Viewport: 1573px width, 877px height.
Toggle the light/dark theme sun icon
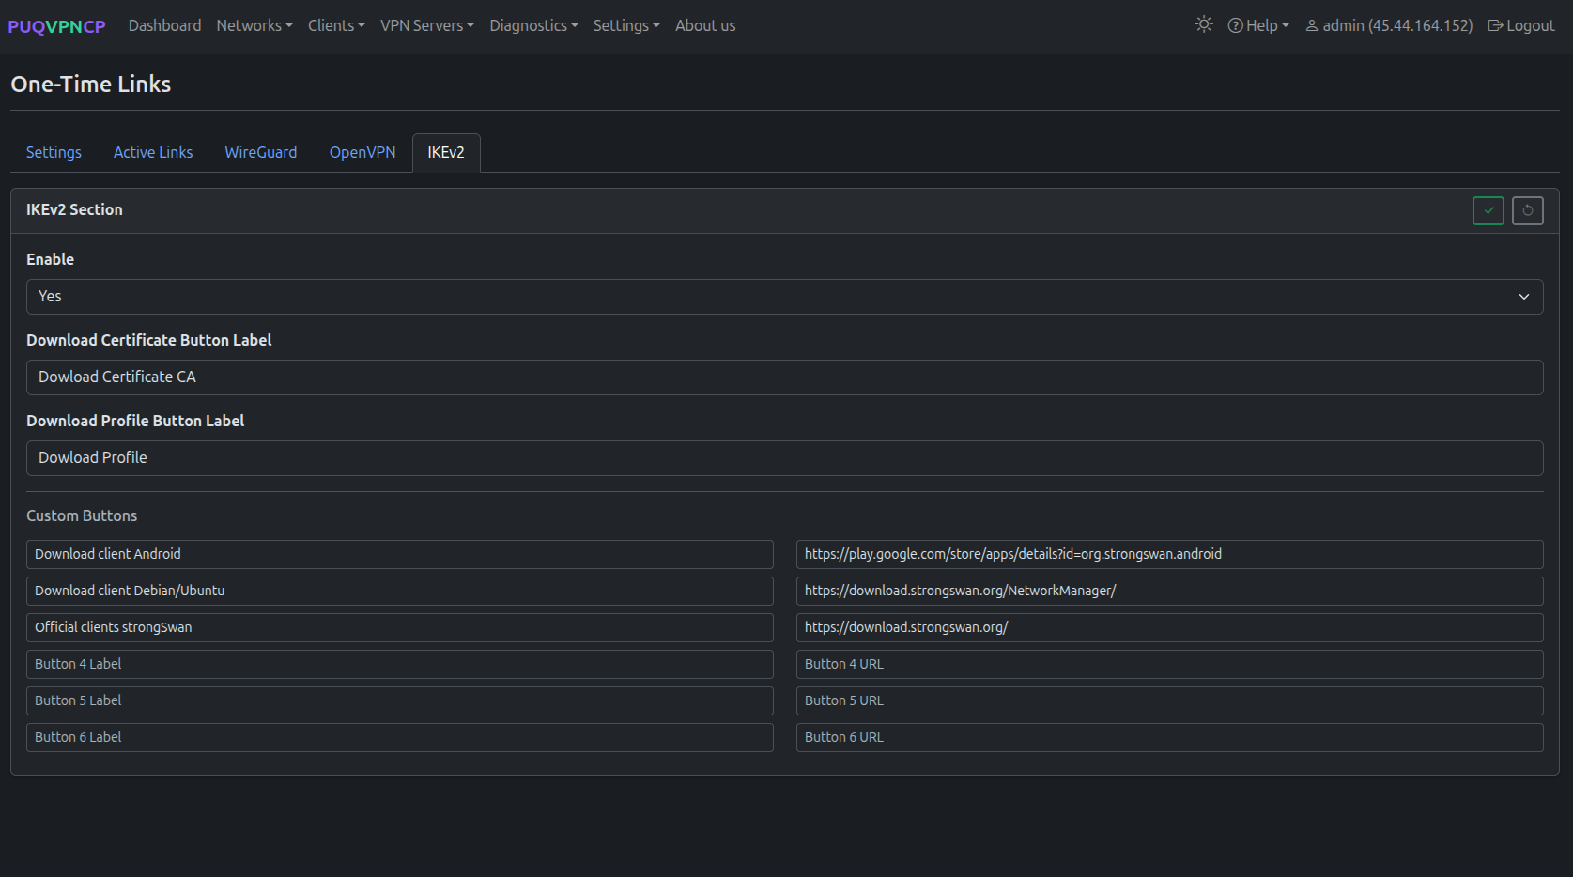click(x=1204, y=25)
